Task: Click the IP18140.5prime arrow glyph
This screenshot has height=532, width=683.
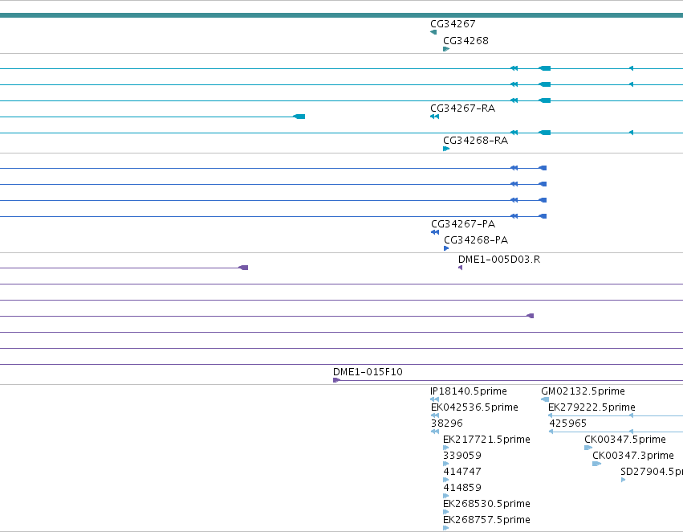Action: click(x=435, y=399)
